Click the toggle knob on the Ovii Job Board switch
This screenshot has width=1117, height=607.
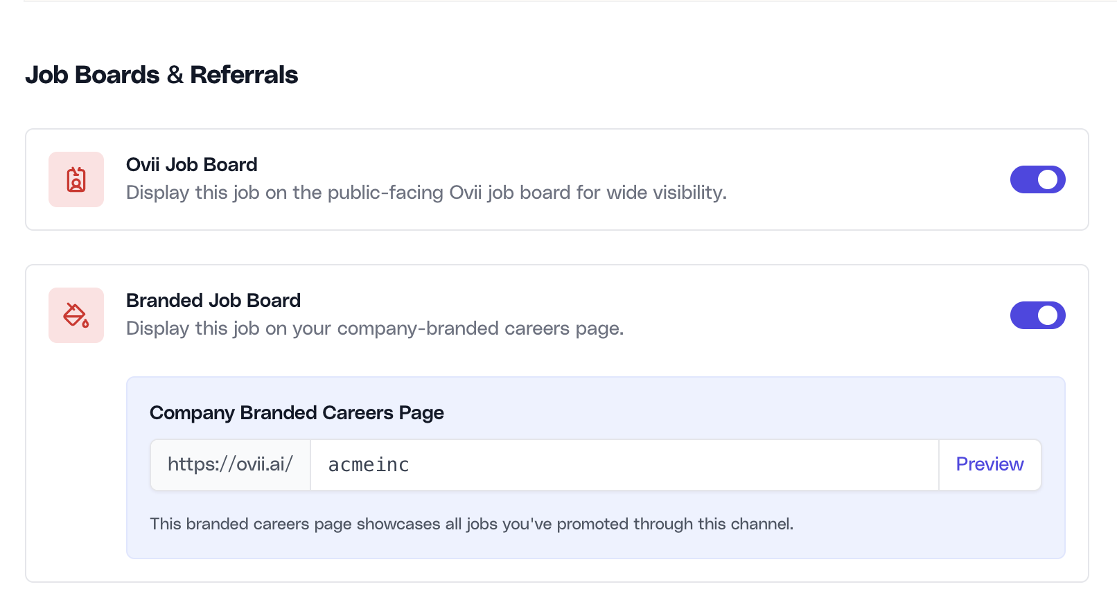click(x=1048, y=179)
